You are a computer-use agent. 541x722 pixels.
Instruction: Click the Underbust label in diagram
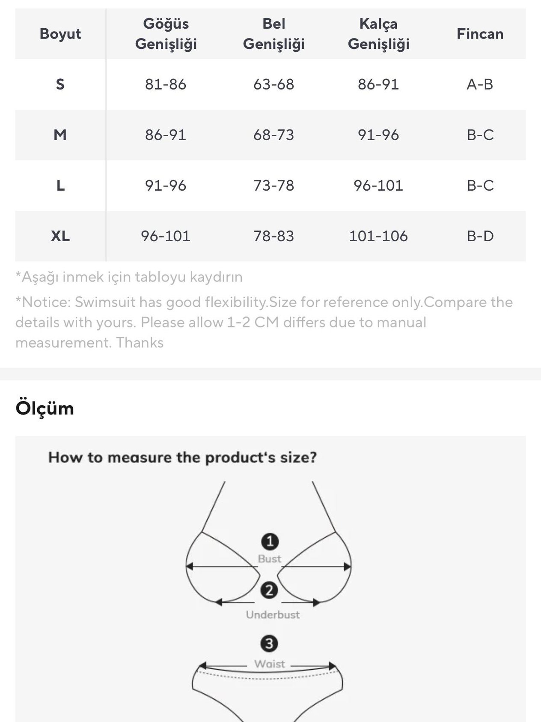pyautogui.click(x=273, y=614)
